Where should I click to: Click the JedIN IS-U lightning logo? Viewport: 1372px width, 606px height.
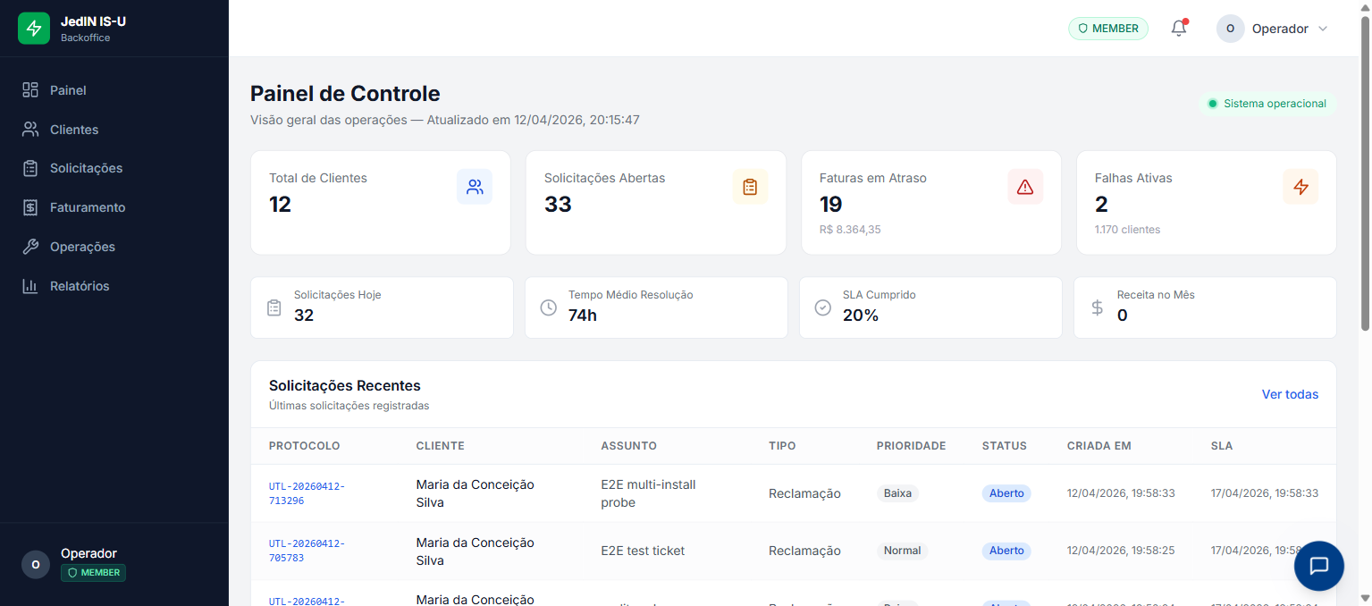coord(34,29)
